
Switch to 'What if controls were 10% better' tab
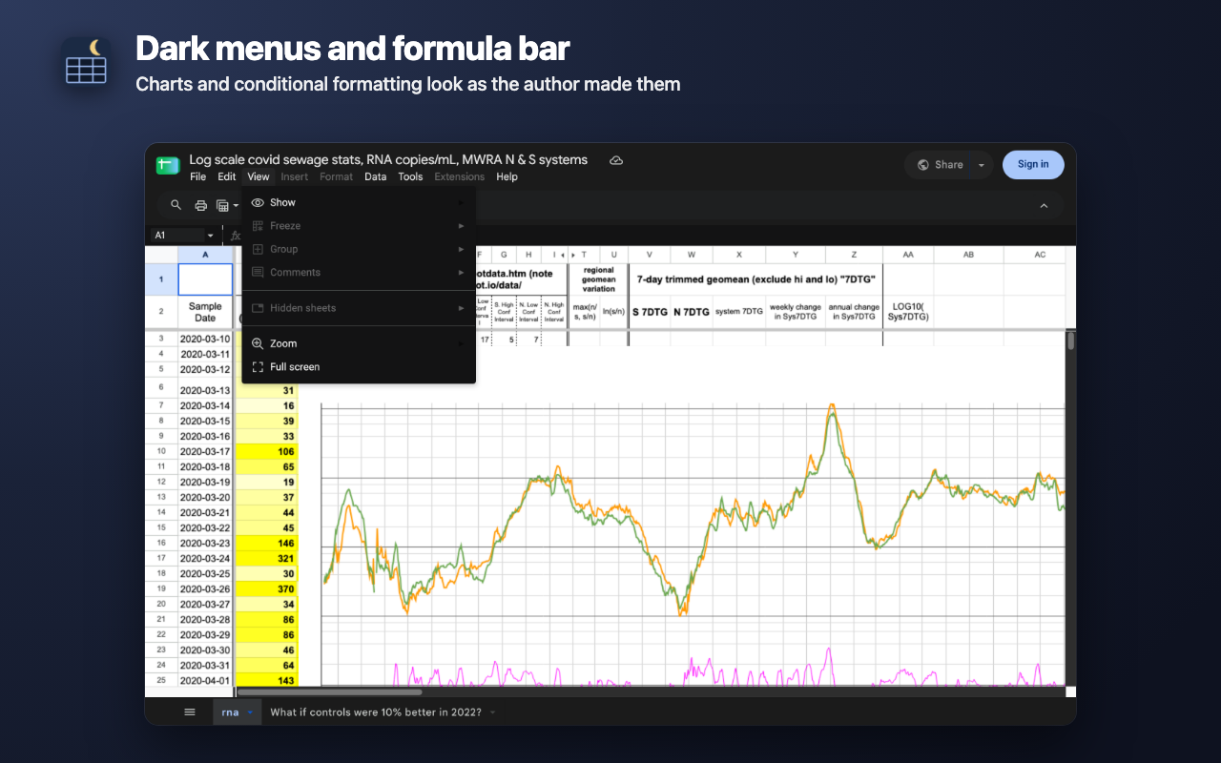(x=377, y=712)
